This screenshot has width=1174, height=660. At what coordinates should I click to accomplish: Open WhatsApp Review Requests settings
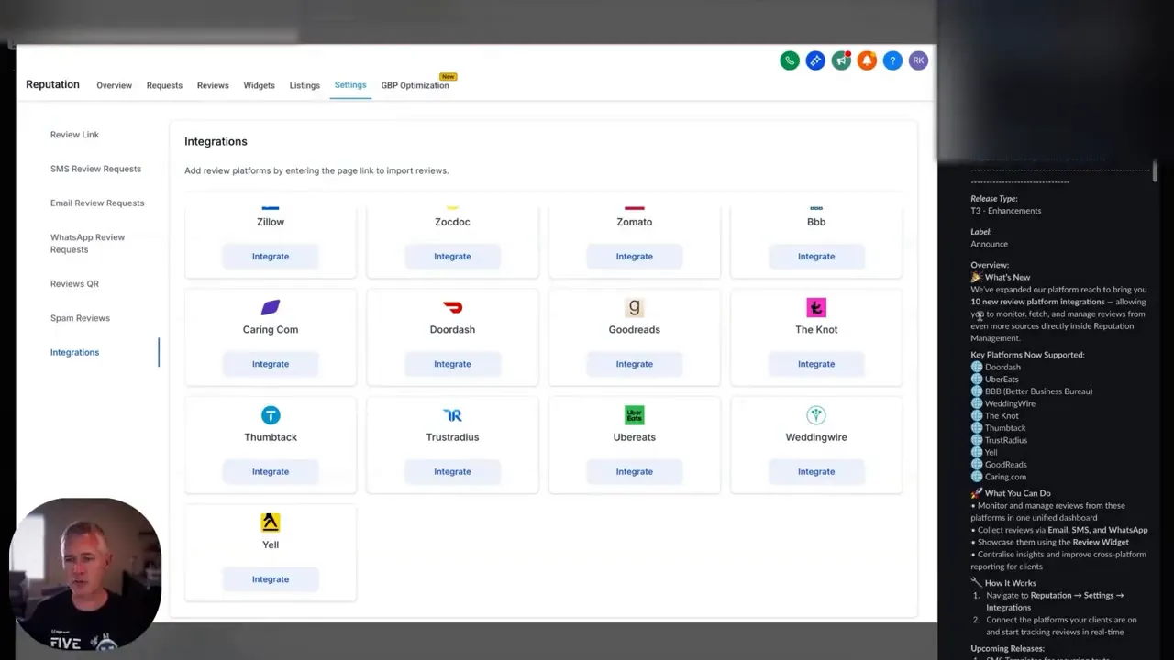point(87,243)
